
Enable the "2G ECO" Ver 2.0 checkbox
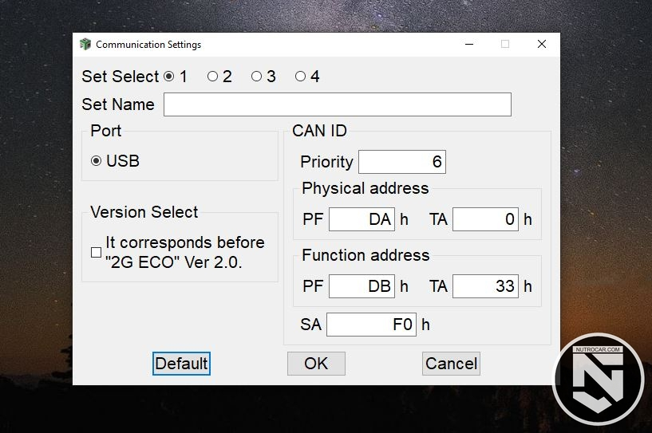point(97,252)
